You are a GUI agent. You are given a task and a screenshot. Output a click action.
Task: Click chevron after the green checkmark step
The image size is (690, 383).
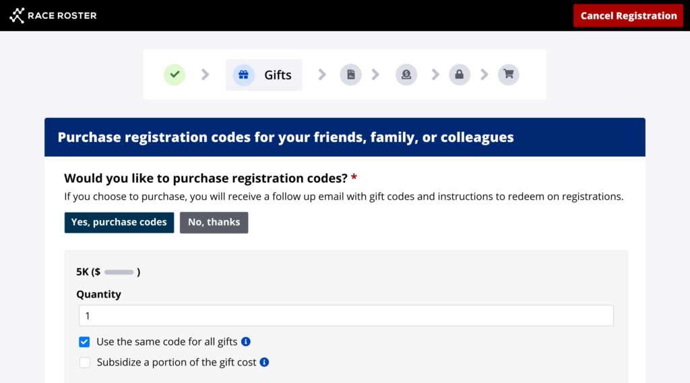(206, 75)
